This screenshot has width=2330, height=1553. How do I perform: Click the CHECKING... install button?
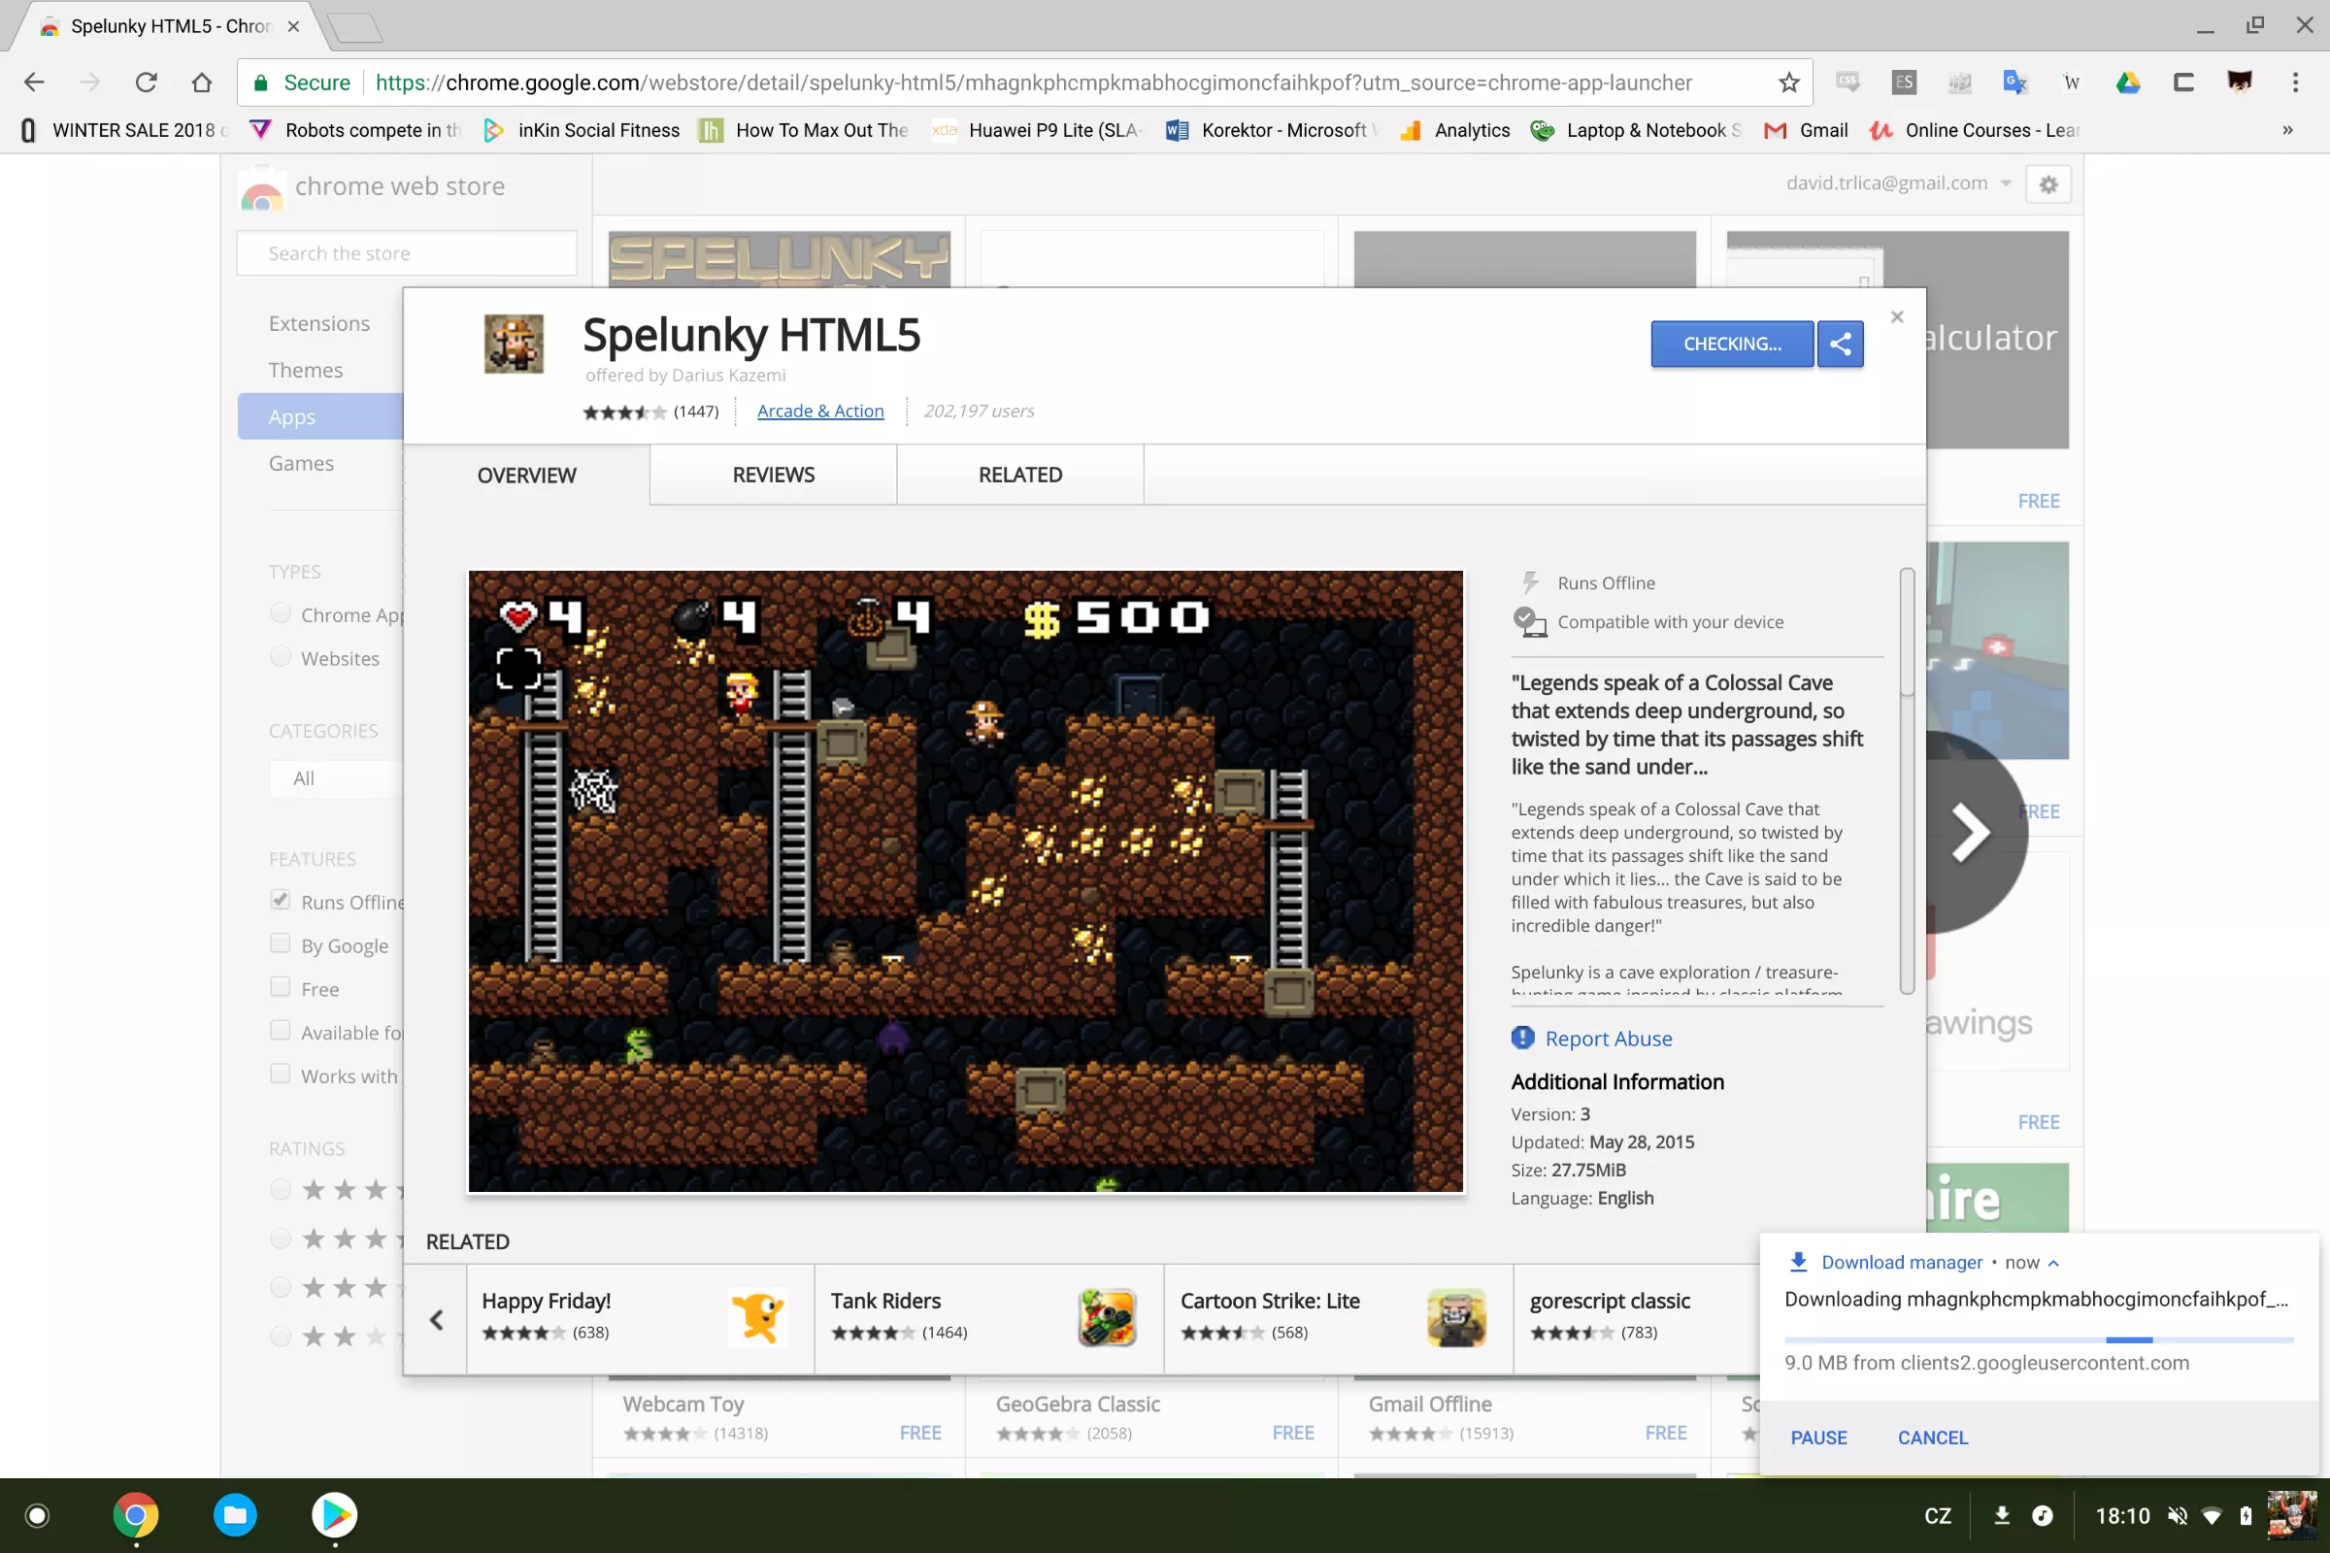[x=1733, y=344]
